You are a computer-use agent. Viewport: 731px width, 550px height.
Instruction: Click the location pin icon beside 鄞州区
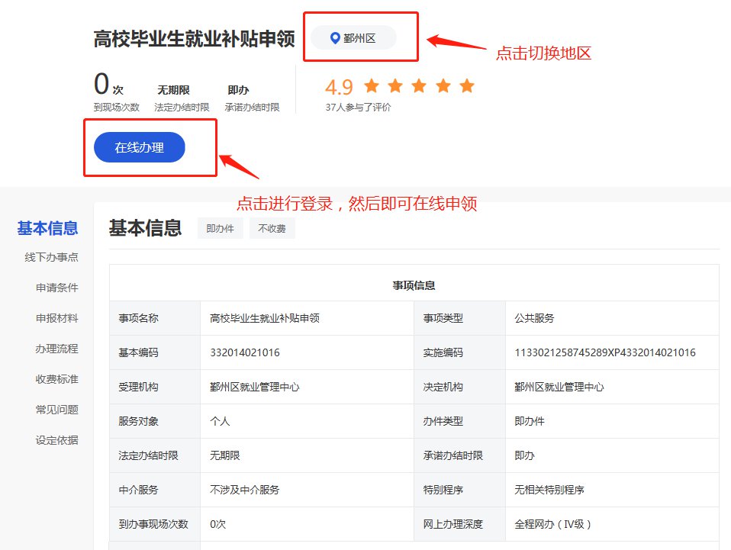[334, 38]
